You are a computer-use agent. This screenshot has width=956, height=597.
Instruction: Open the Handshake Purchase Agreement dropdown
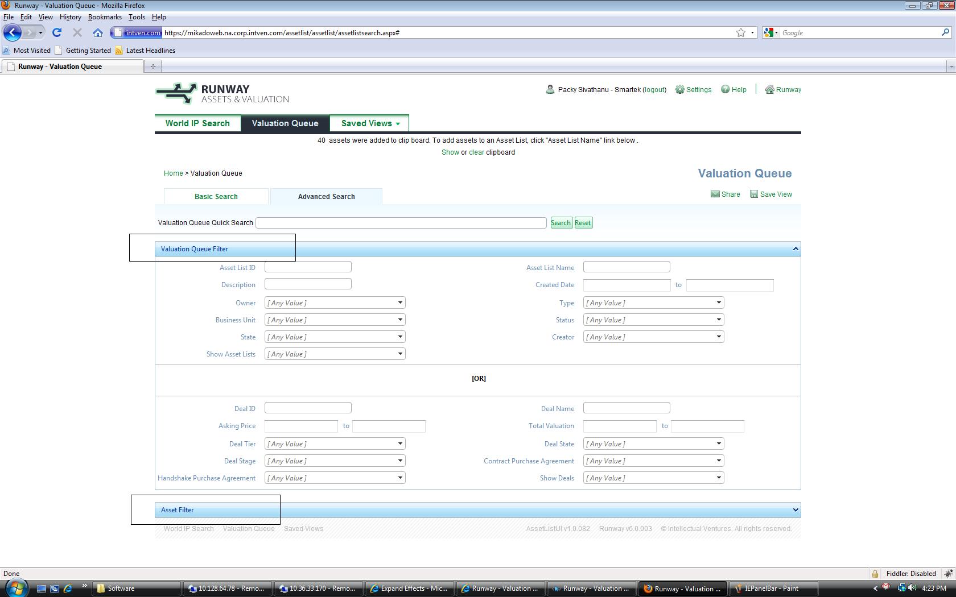pyautogui.click(x=335, y=478)
